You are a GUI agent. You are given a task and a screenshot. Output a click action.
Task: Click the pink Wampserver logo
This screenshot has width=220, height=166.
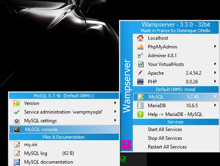[126, 145]
